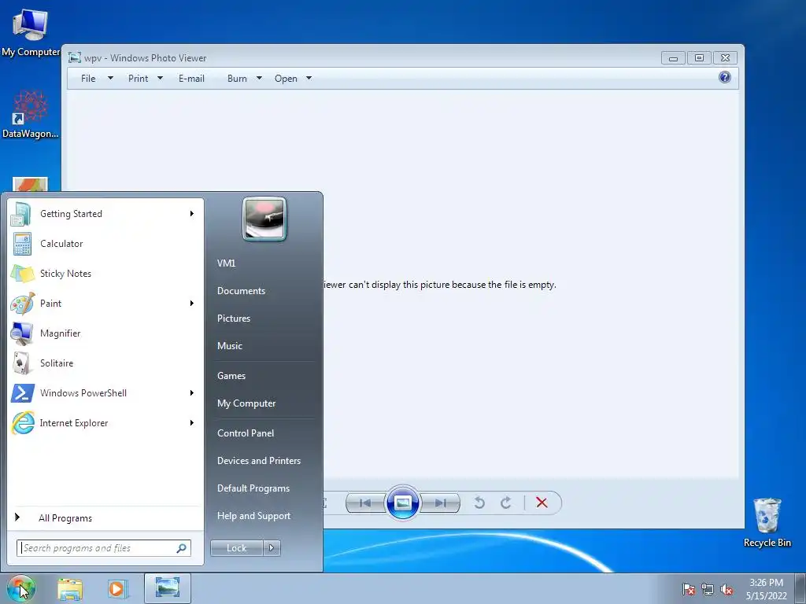Viewport: 806px width, 604px height.
Task: Click the search magnifier icon
Action: 182,548
